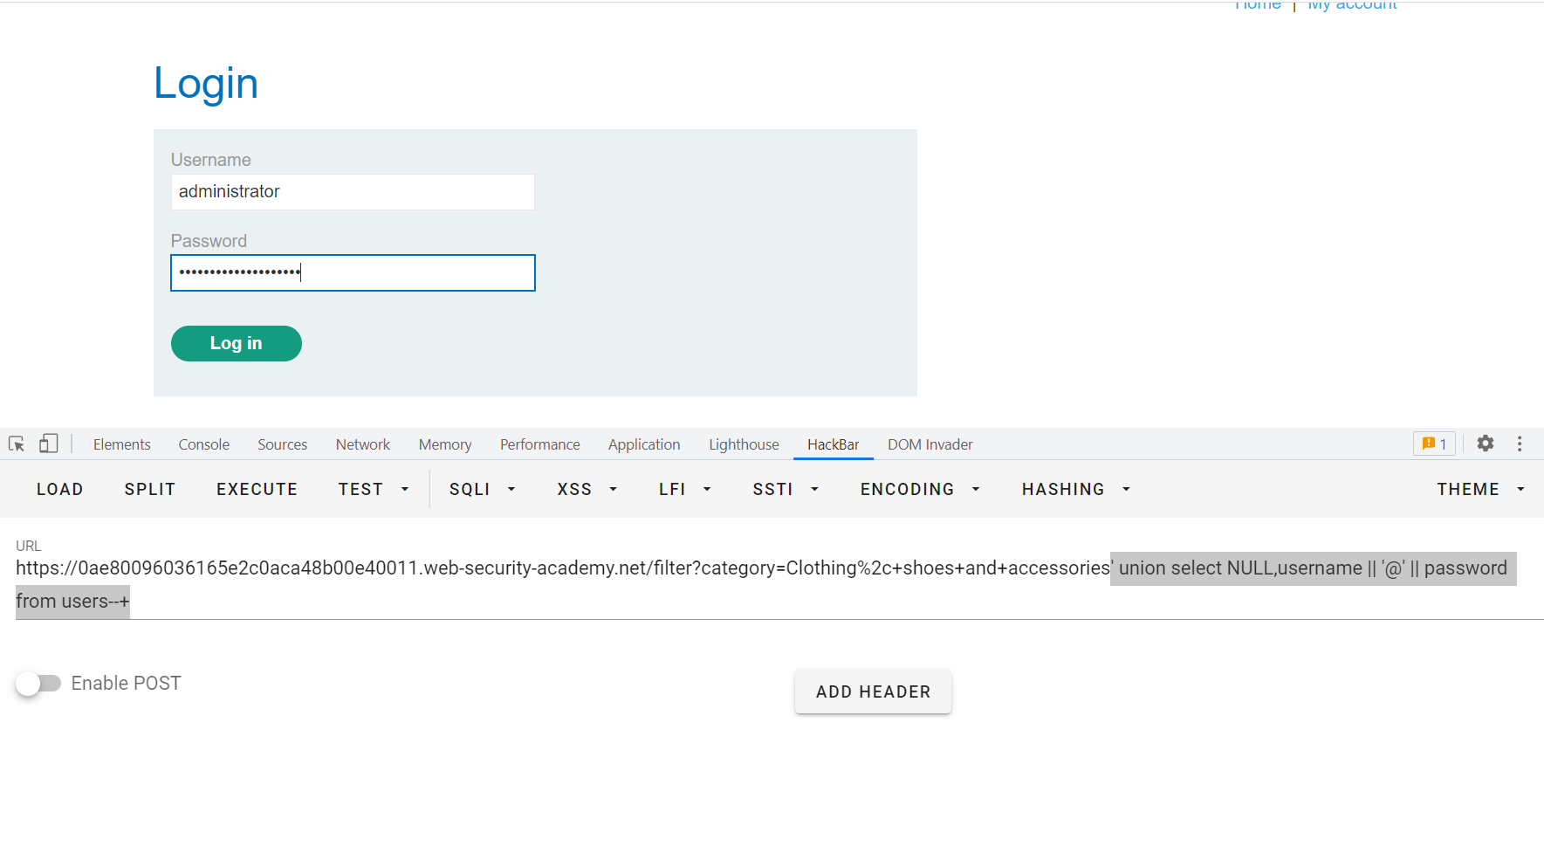Click the TEST button label

coord(361,490)
